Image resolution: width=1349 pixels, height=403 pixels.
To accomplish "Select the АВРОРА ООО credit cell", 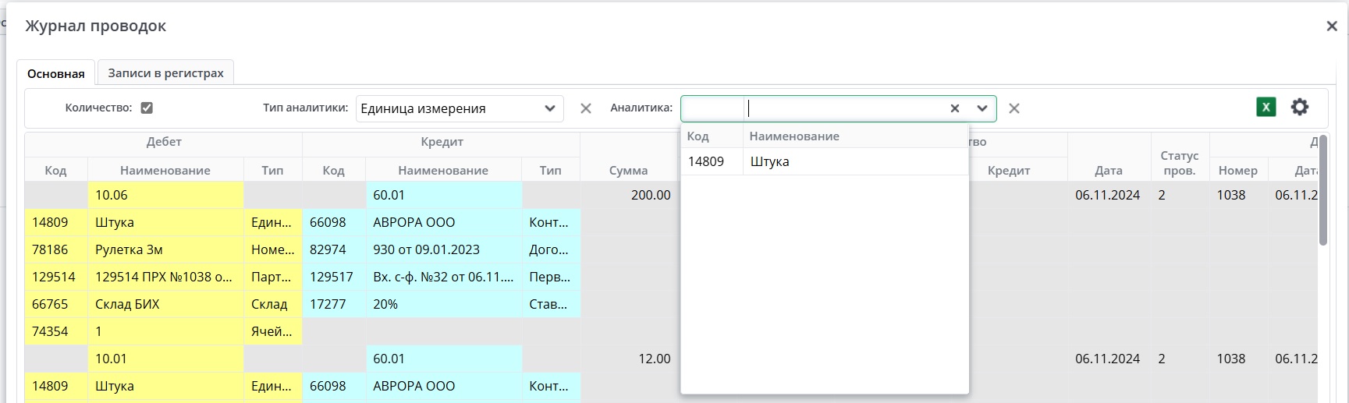I will 443,222.
